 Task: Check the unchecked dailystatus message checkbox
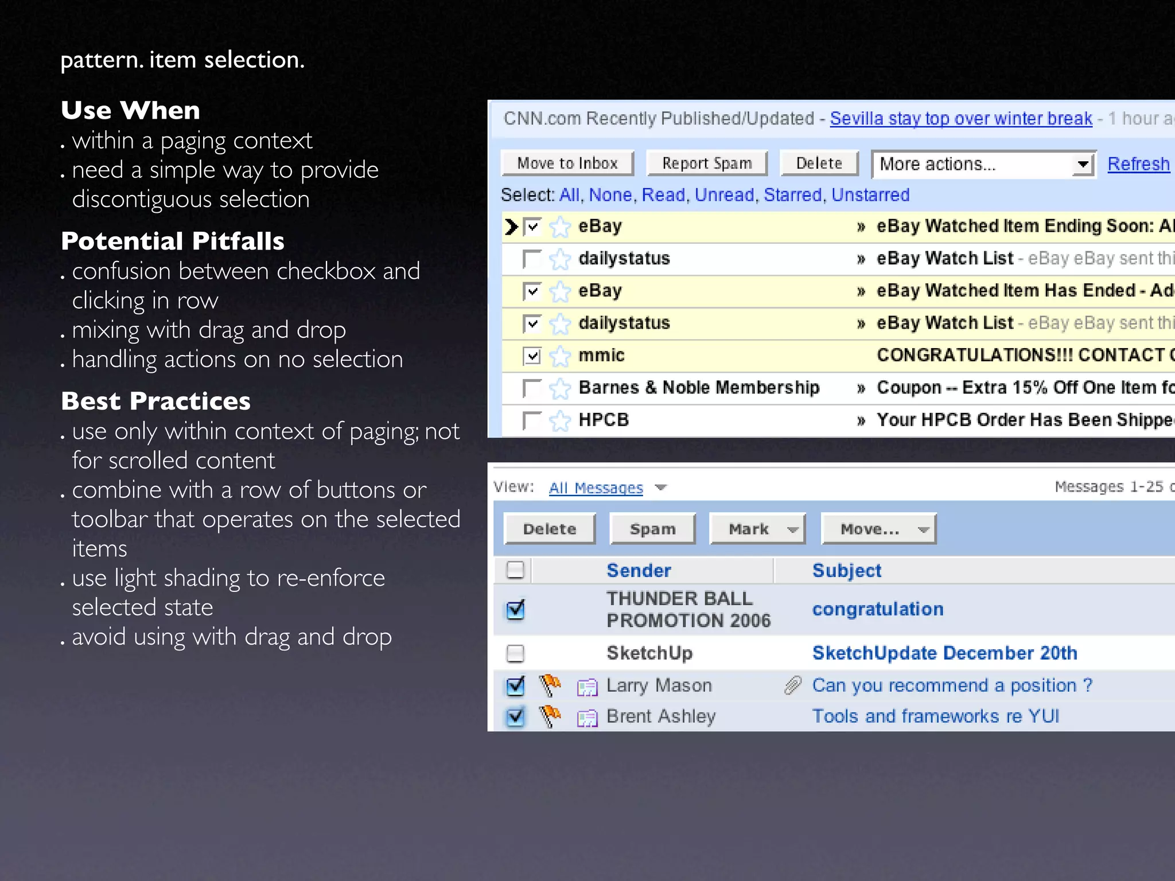[532, 259]
